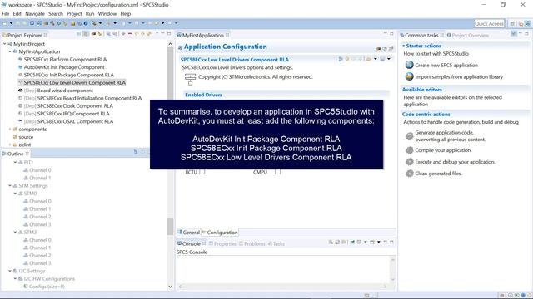The width and height of the screenshot is (533, 299).
Task: Minimize the Console panel
Action: [x=386, y=242]
